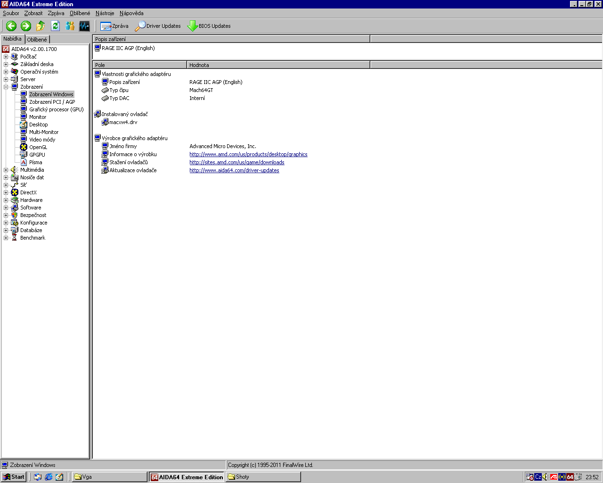Viewport: 603px width, 483px height.
Task: Switch to the Oblíbené tab
Action: (x=37, y=40)
